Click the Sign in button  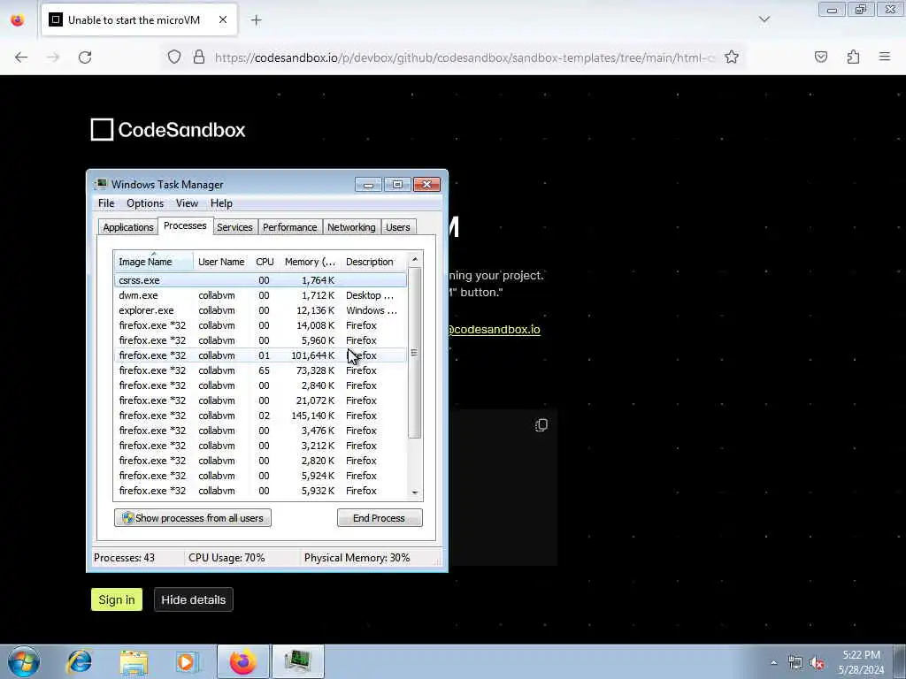[117, 599]
